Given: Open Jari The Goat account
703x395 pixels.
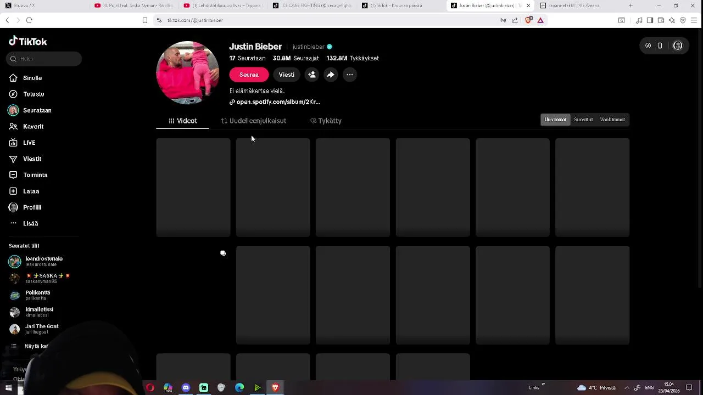Looking at the screenshot, I should tap(34, 329).
